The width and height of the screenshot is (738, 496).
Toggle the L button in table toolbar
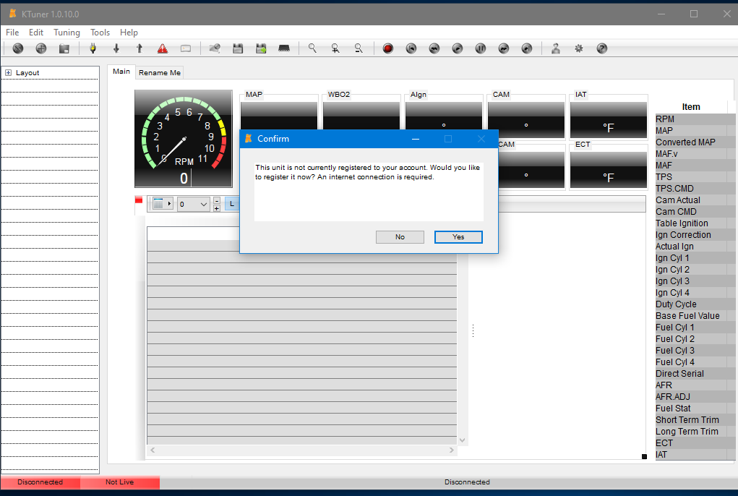tap(232, 204)
